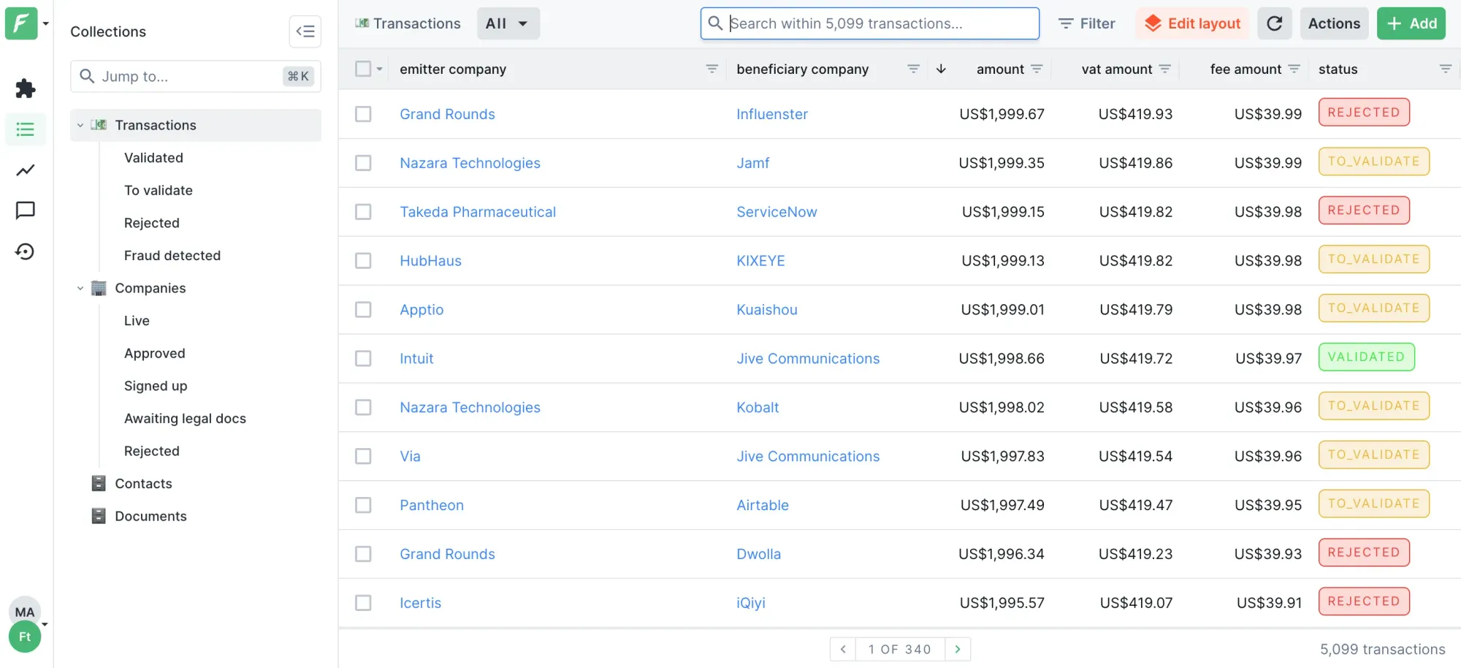
Task: Open the Forest Admin logo menu
Action: [x=21, y=23]
